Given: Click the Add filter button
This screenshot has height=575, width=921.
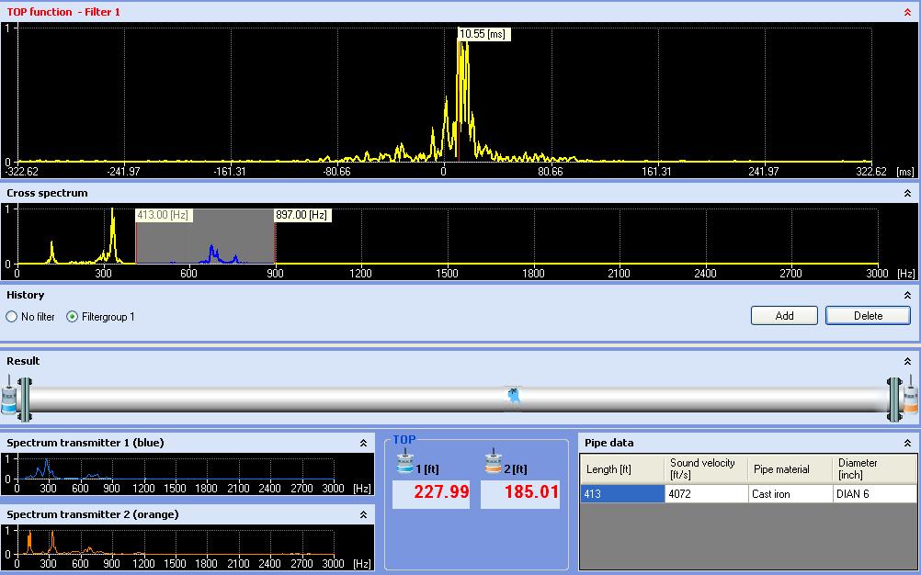Looking at the screenshot, I should pos(784,316).
